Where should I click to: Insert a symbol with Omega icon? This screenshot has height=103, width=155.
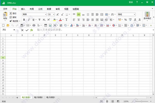click(x=131, y=25)
